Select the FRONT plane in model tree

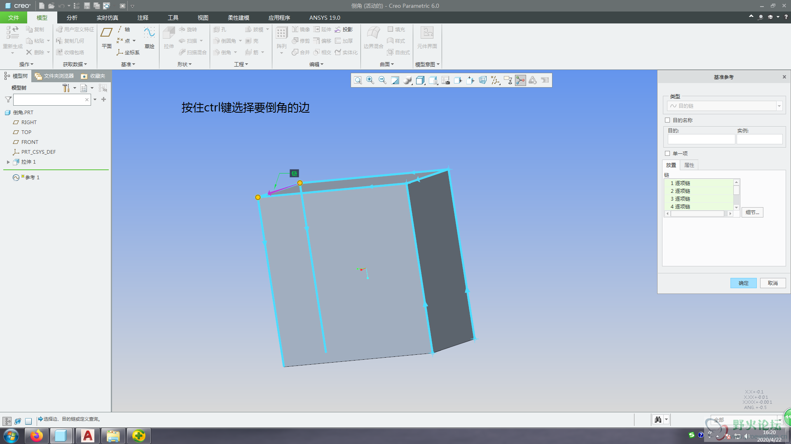(x=26, y=142)
